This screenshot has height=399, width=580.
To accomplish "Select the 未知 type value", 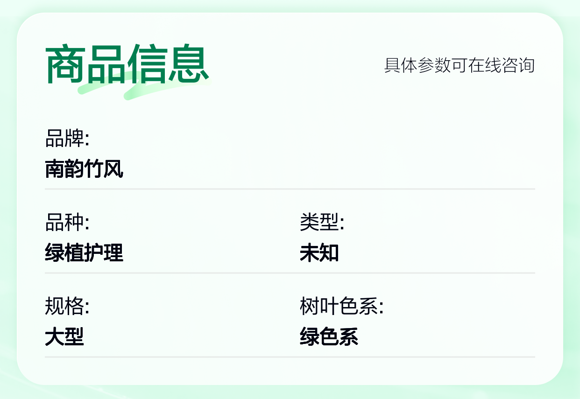I will (319, 253).
